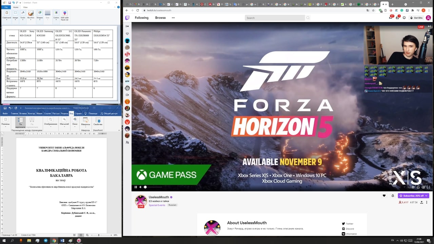Screen dimensions: 434x244
Task: Adjust the Word zoom slider
Action: pyautogui.click(x=99, y=235)
